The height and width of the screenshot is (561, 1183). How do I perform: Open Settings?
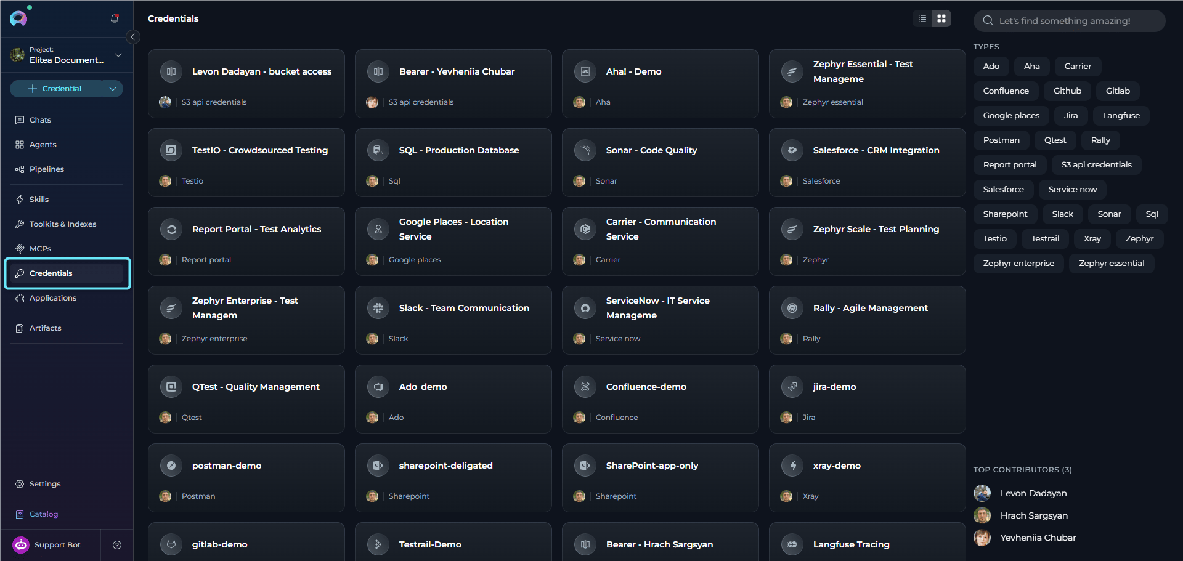tap(67, 484)
